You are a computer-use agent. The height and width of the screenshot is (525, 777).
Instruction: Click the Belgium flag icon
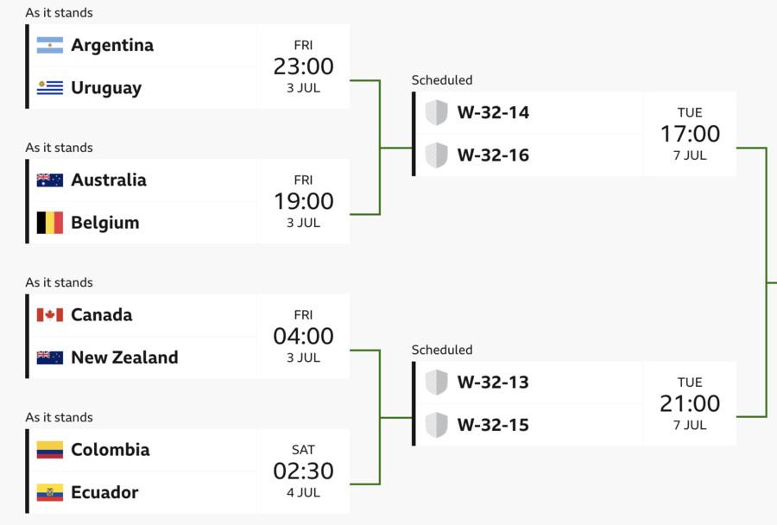(50, 223)
